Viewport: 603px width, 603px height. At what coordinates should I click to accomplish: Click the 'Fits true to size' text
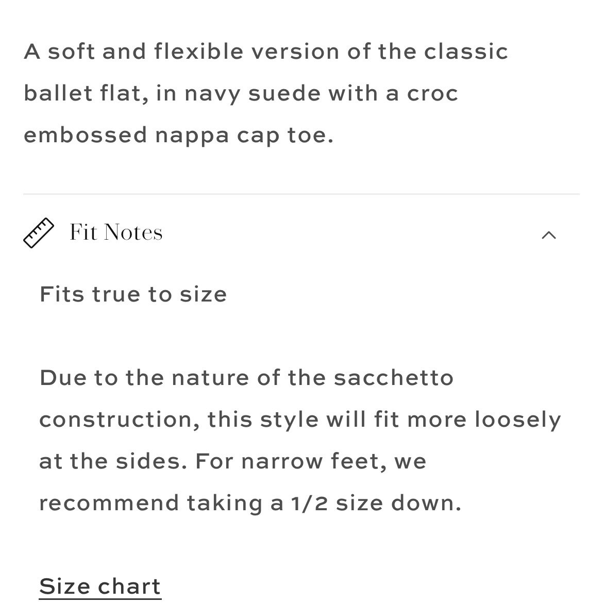point(133,295)
